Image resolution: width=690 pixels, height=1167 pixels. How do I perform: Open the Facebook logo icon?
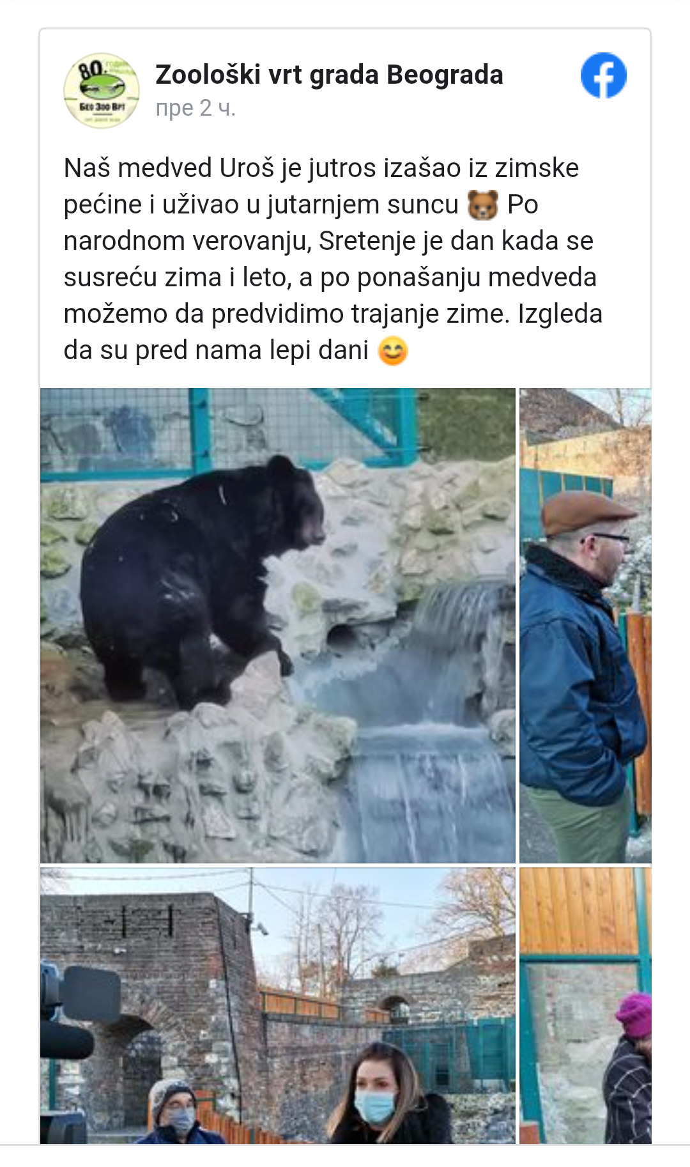click(x=603, y=75)
